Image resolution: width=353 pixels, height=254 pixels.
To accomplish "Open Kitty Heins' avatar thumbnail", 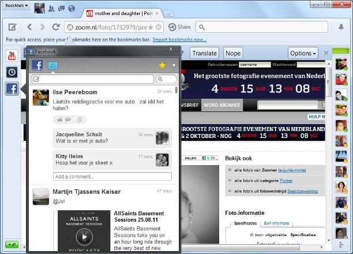I will pos(162,160).
